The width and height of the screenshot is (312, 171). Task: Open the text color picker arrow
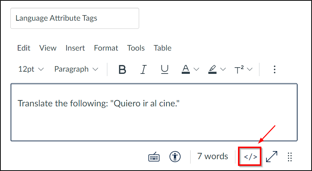[197, 69]
